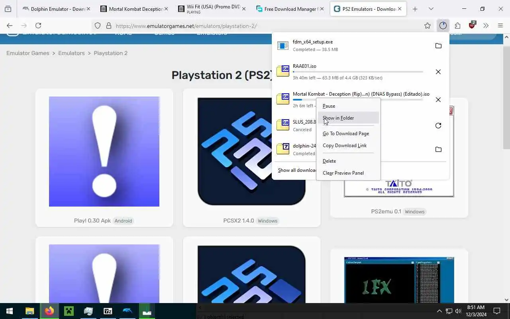This screenshot has width=510, height=319.
Task: Open the LFX emulator screenshot thumbnail
Action: tap(399, 280)
